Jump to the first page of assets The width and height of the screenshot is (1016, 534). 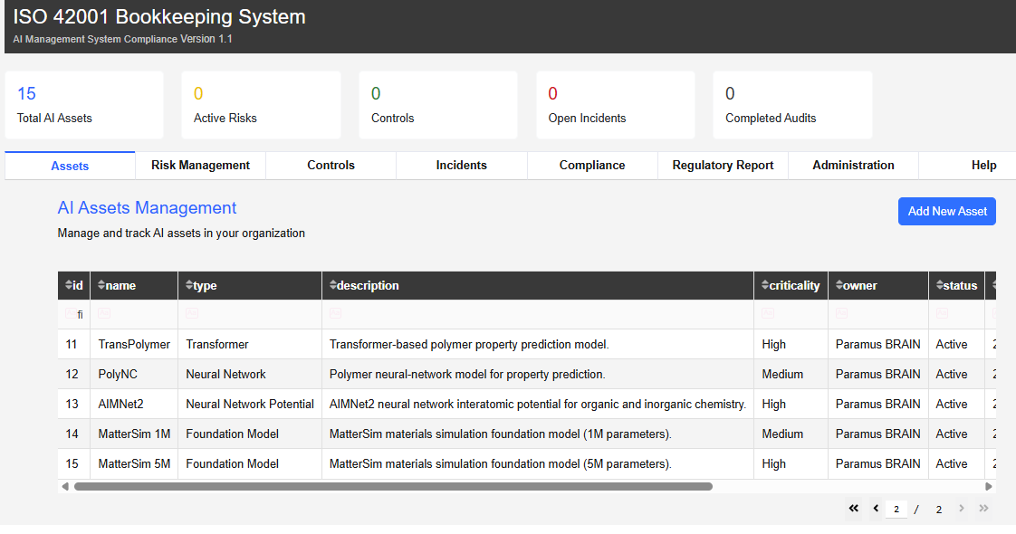(853, 509)
